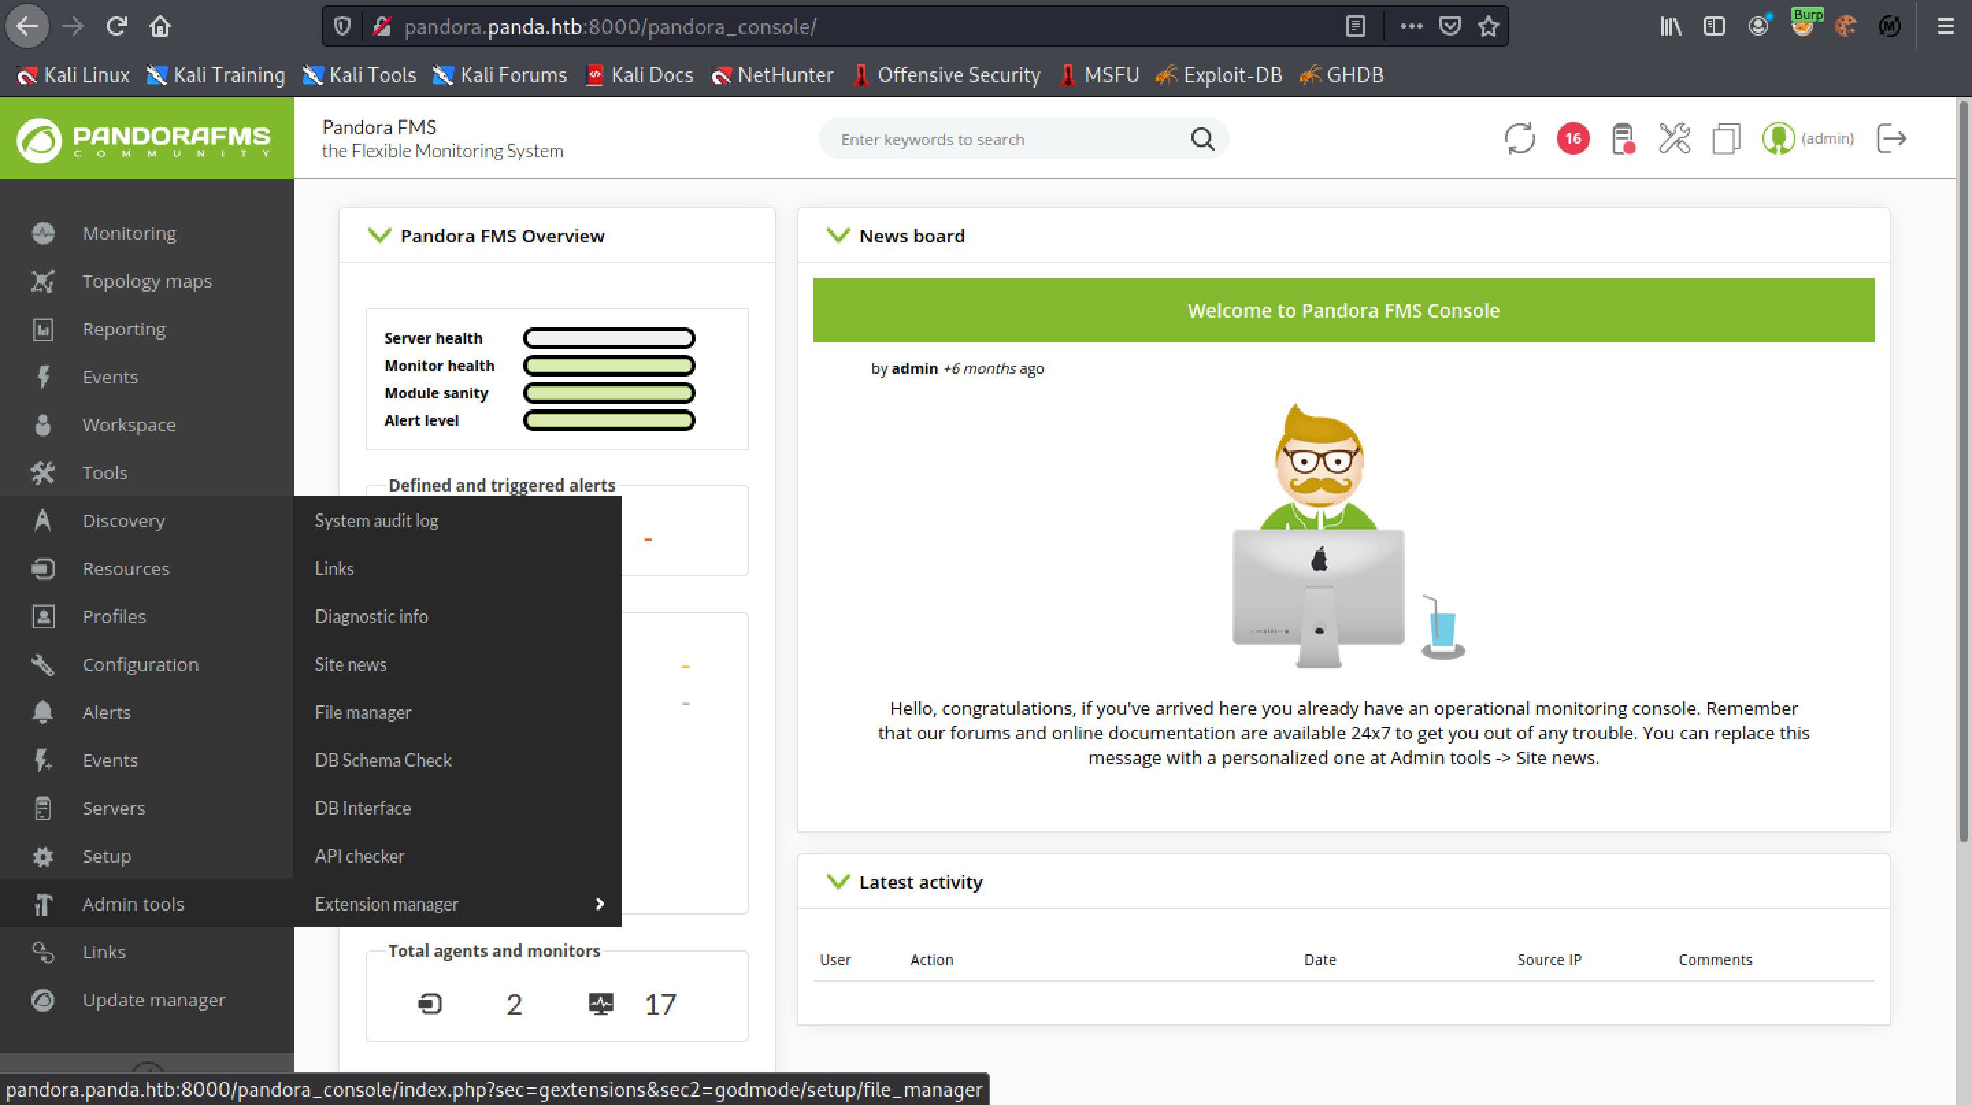Click the browser back button

(27, 26)
